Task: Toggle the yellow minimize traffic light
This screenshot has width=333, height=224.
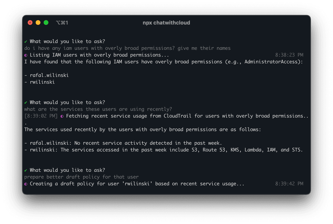Action: click(38, 22)
